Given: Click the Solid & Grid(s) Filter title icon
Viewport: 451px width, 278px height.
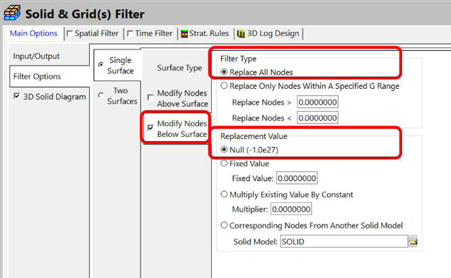Looking at the screenshot, I should tap(12, 12).
